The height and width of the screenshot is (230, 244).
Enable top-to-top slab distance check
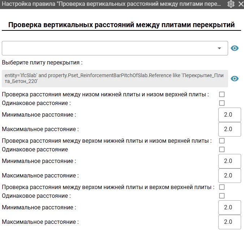point(222,187)
